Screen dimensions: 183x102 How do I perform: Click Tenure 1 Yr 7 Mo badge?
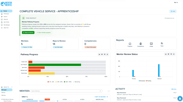pyautogui.click(x=27, y=47)
